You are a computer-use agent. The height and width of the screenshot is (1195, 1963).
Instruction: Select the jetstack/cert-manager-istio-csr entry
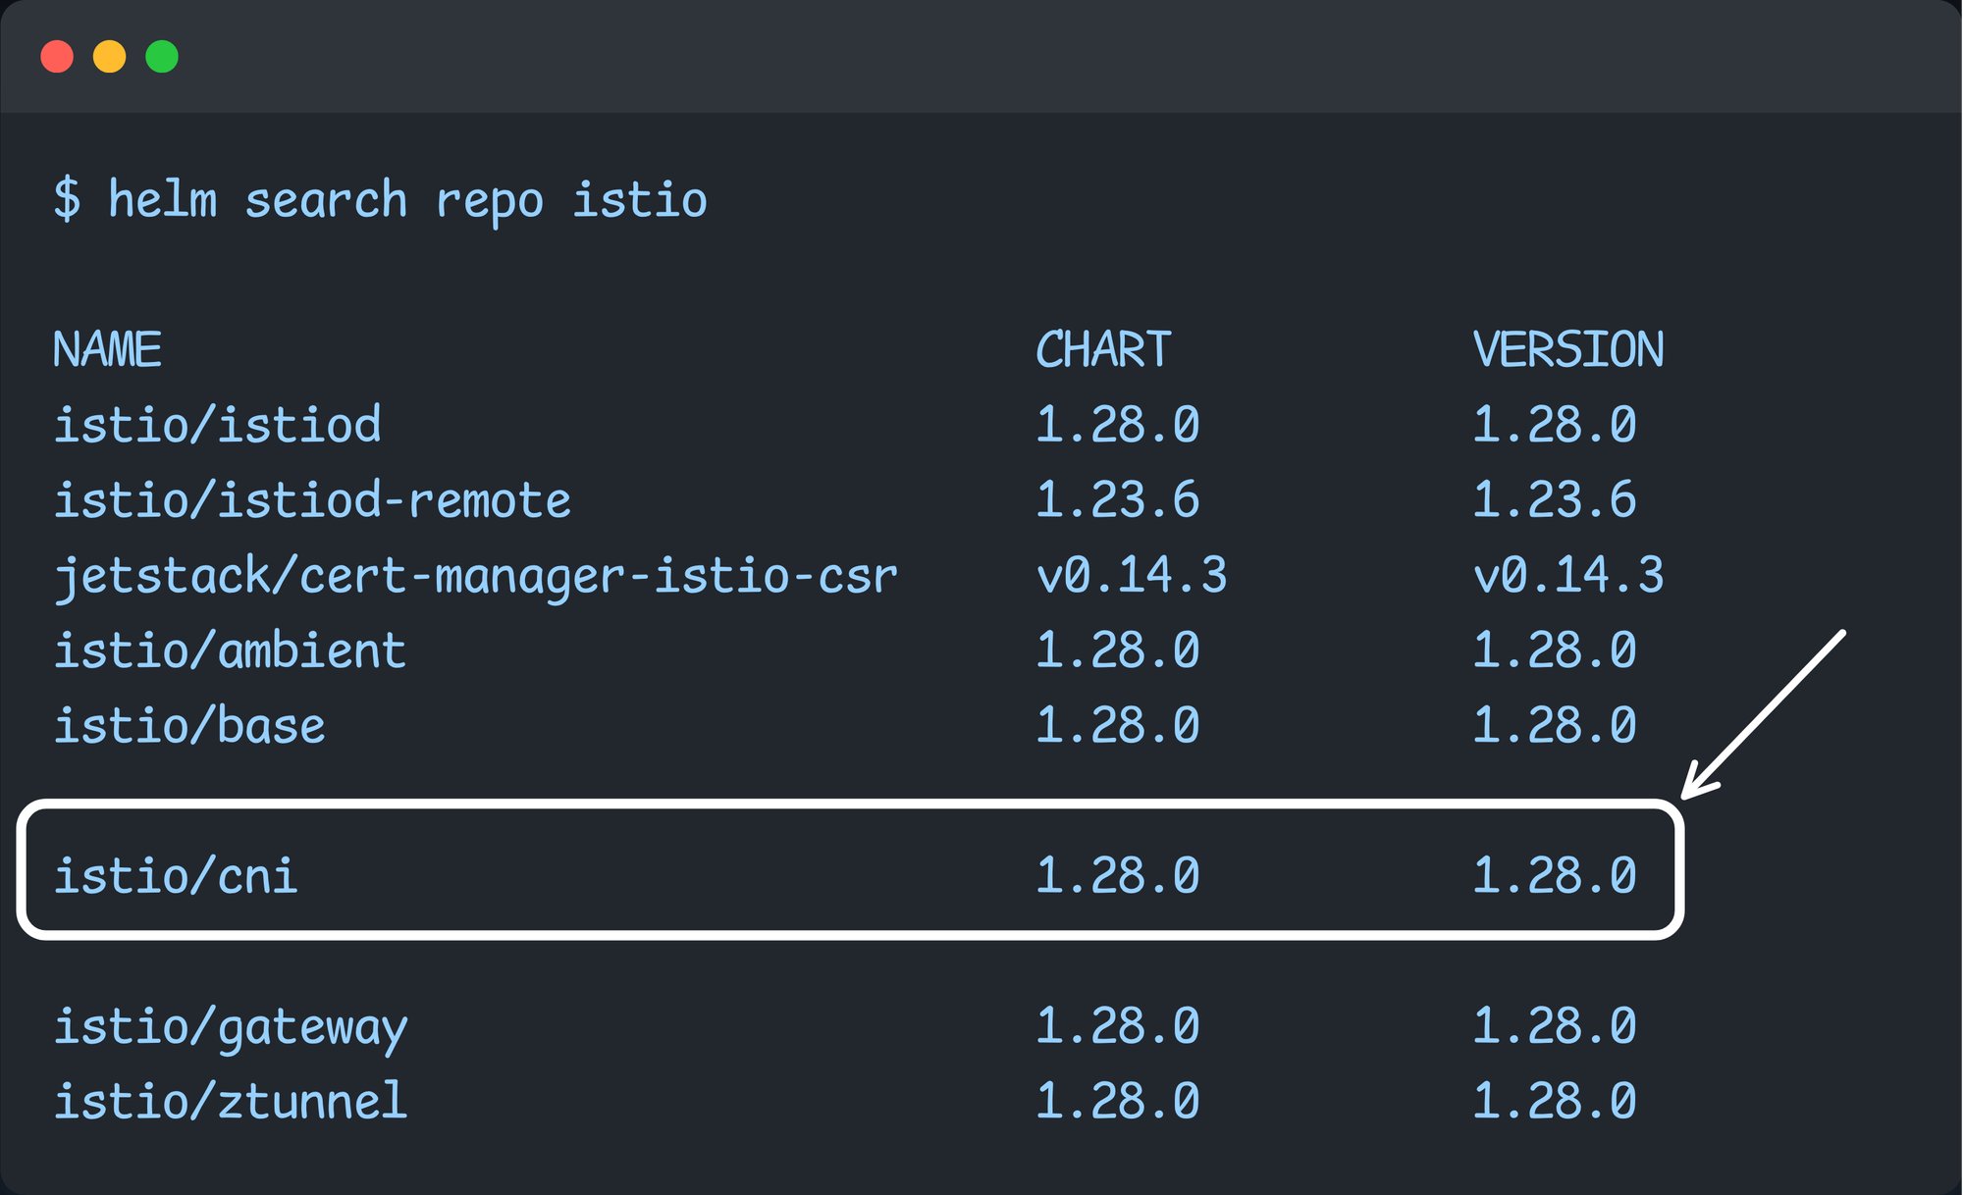pyautogui.click(x=475, y=575)
